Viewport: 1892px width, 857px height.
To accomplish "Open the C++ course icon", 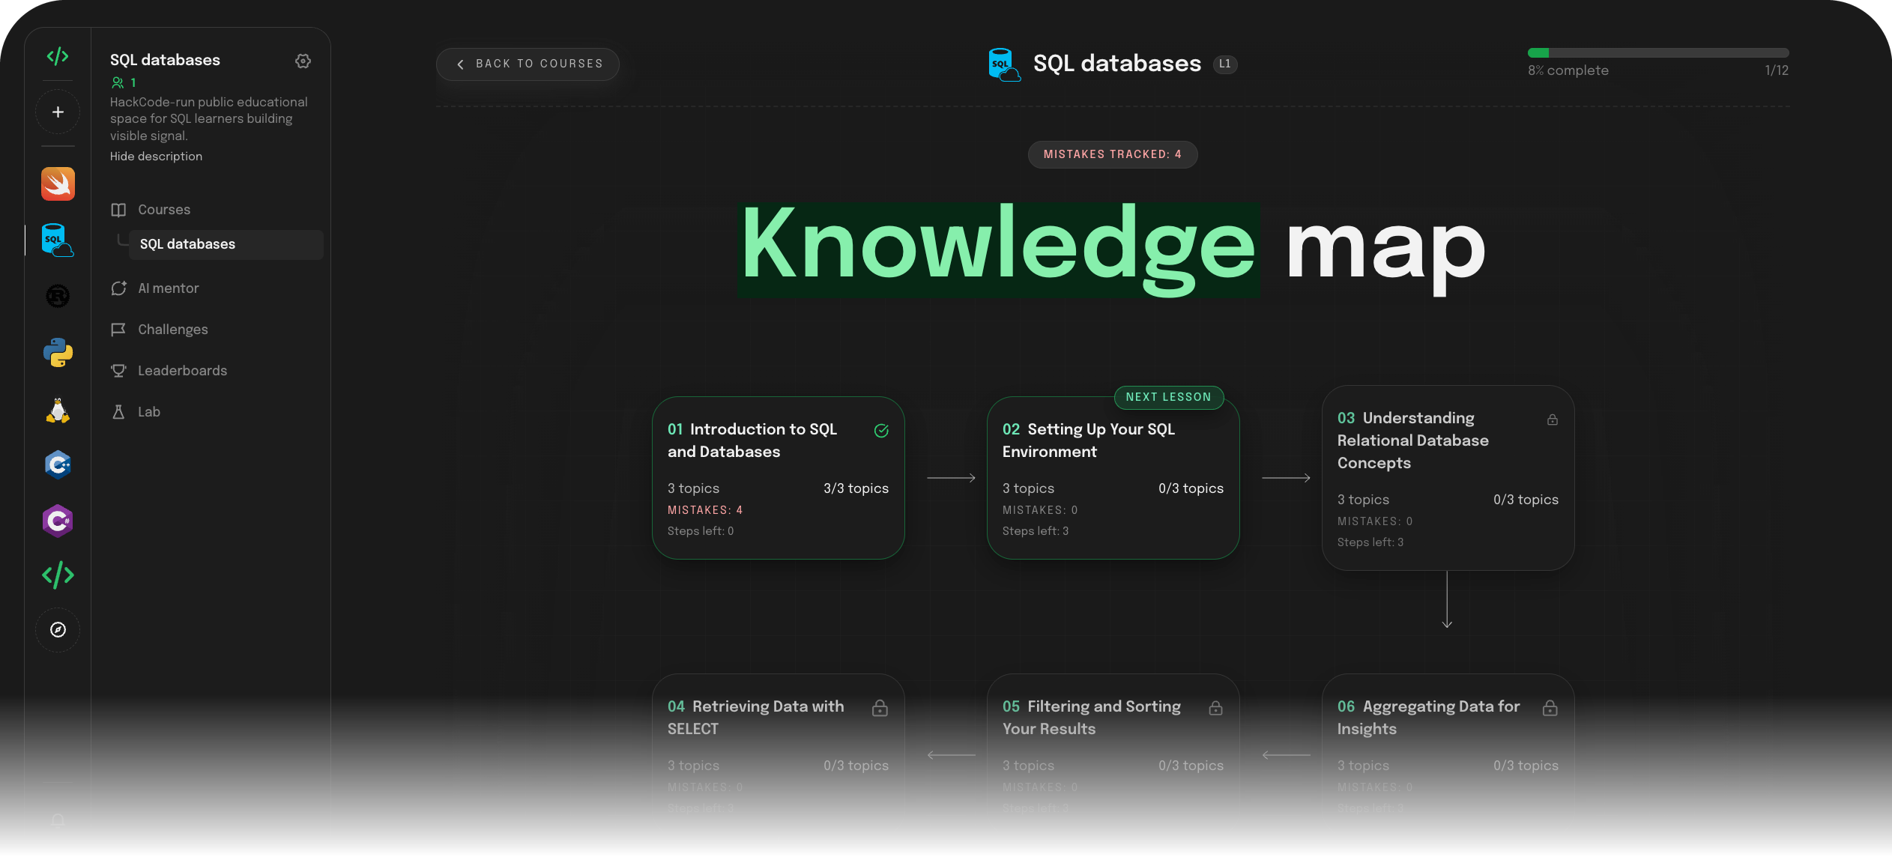I will (x=58, y=464).
